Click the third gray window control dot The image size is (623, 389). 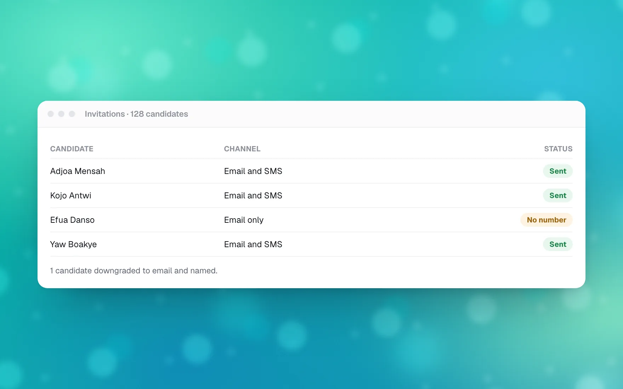(72, 114)
